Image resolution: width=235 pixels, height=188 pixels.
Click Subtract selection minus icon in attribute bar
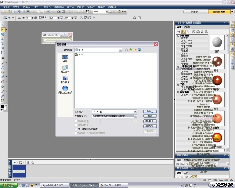pos(13,18)
